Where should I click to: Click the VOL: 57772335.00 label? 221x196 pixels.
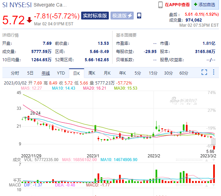point(41,160)
